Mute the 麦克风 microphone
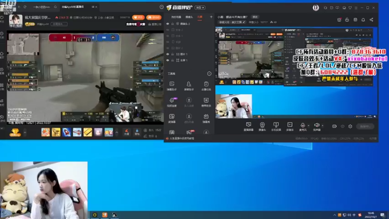389x219 pixels. point(302,126)
